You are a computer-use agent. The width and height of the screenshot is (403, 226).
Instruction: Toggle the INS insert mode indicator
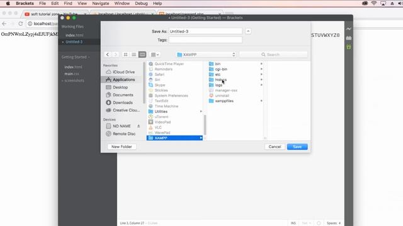293,223
